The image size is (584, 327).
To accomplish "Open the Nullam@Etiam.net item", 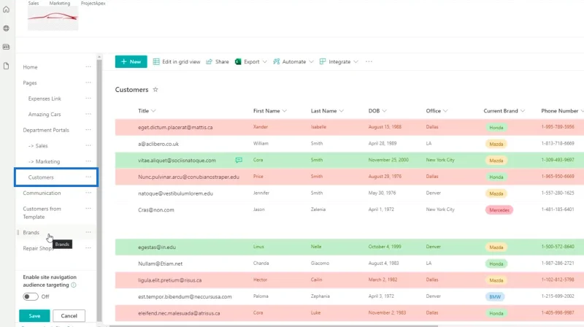I will tap(160, 263).
